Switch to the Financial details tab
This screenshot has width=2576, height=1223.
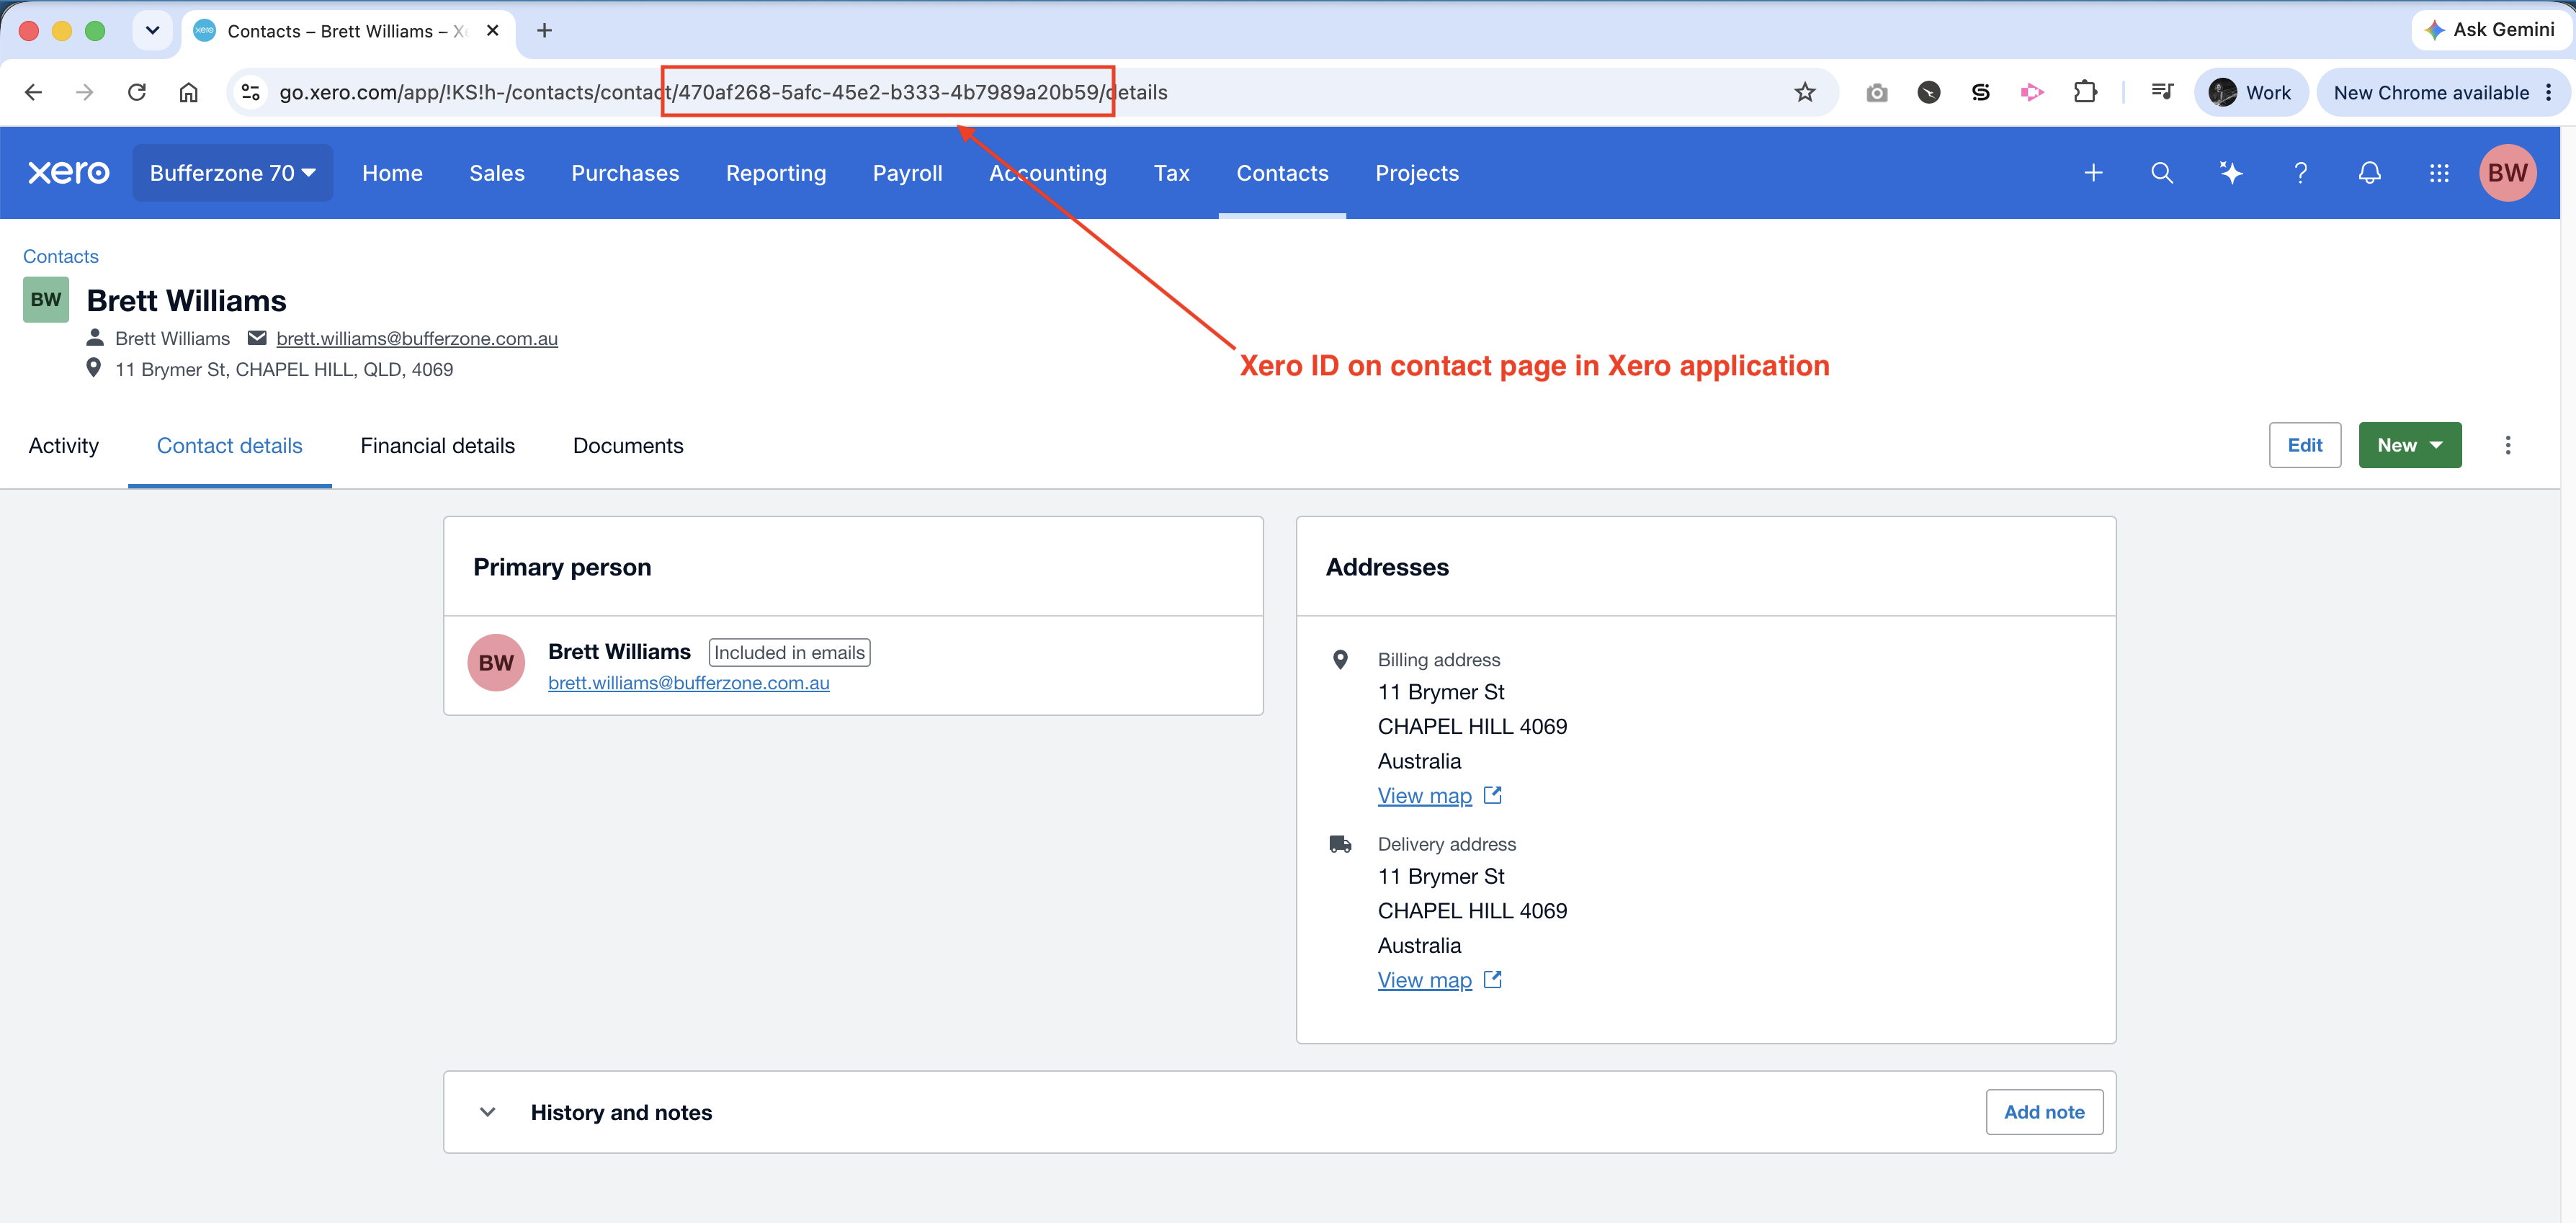(438, 446)
